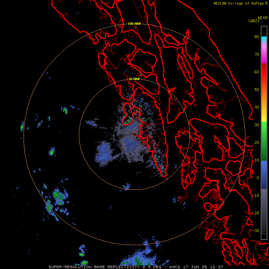Click the 60 value on the dBZ scale

(257, 72)
